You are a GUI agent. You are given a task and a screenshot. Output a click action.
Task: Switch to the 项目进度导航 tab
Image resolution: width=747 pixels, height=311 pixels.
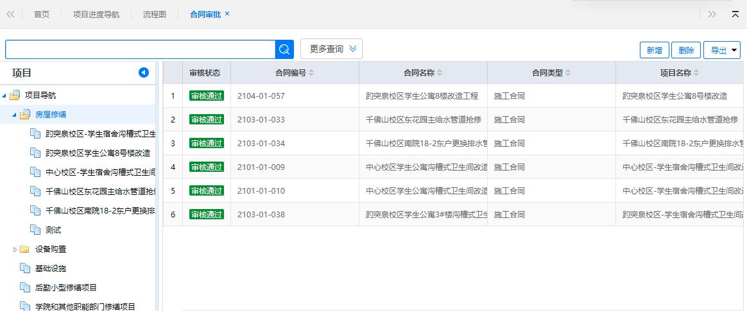pos(96,14)
